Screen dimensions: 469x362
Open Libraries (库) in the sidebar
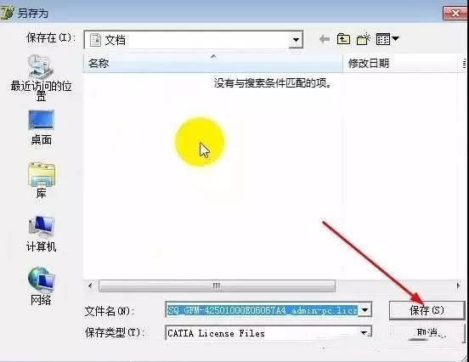(41, 180)
